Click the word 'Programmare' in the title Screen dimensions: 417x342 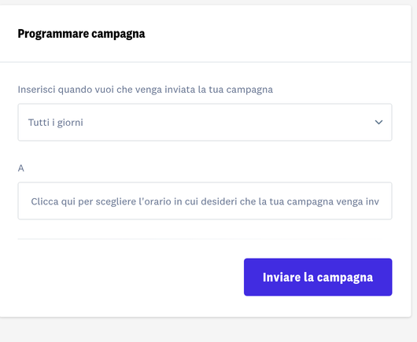coord(54,34)
